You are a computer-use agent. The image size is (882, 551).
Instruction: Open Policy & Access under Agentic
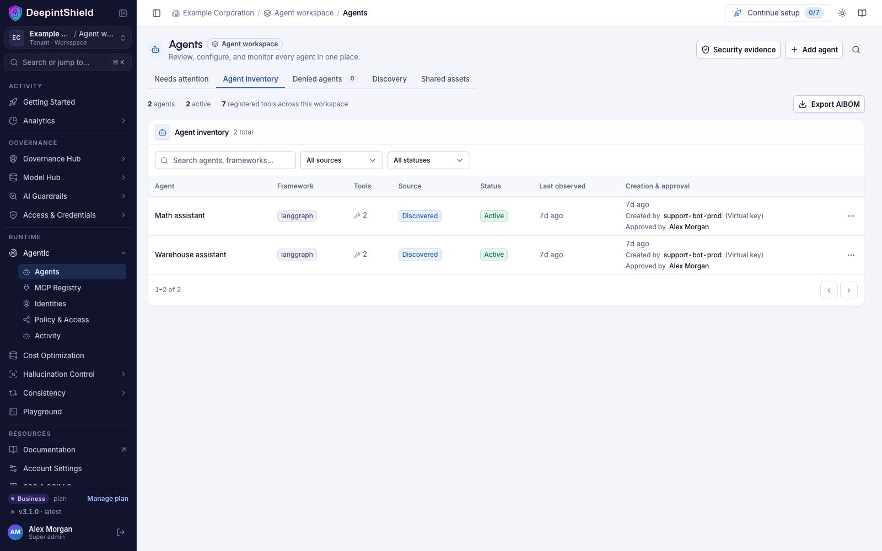[72, 320]
